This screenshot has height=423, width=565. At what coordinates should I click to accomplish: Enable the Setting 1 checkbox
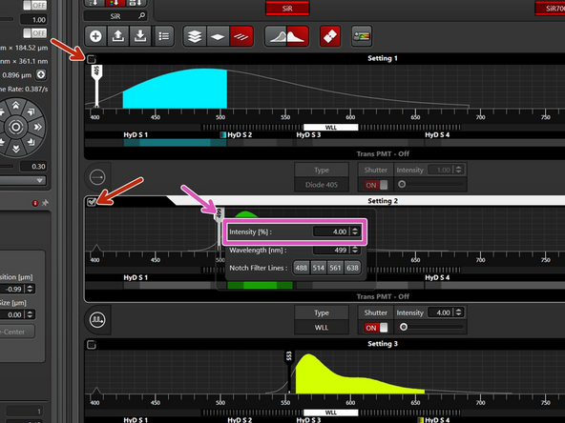click(x=92, y=59)
